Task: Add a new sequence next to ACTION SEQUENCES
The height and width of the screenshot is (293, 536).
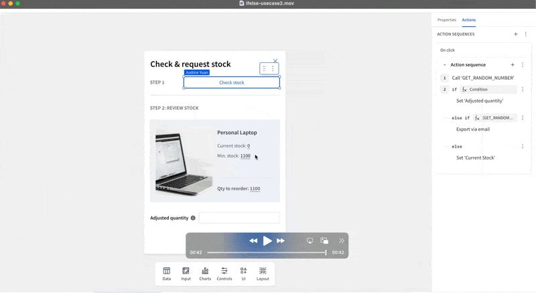Action: [515, 34]
